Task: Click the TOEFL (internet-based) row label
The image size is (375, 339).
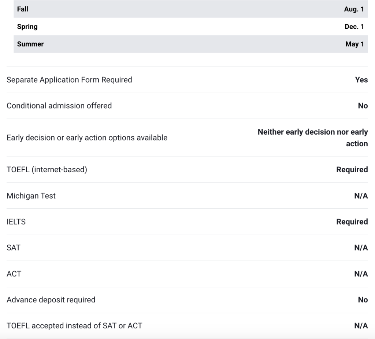Action: (x=47, y=170)
